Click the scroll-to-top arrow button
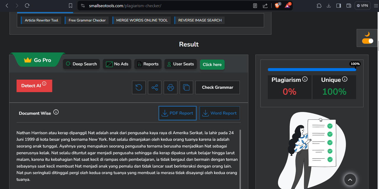The image size is (379, 189). pyautogui.click(x=350, y=180)
